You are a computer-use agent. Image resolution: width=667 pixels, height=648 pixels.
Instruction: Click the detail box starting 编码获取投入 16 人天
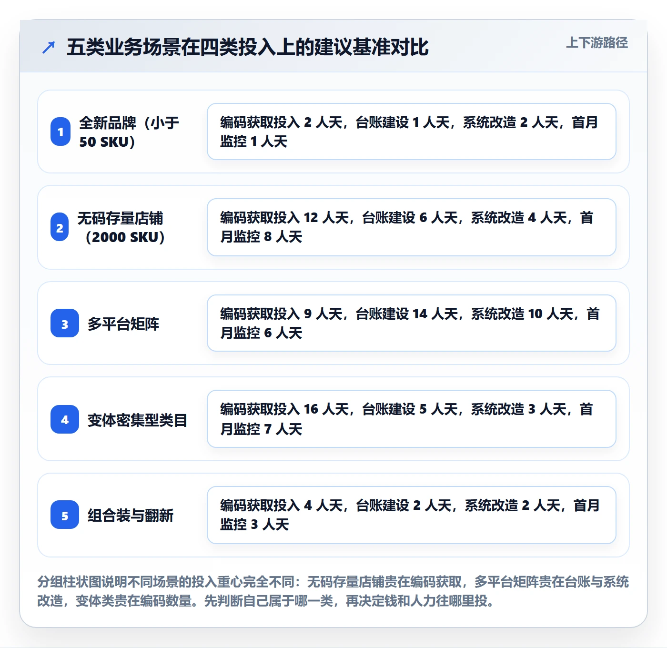pos(412,419)
